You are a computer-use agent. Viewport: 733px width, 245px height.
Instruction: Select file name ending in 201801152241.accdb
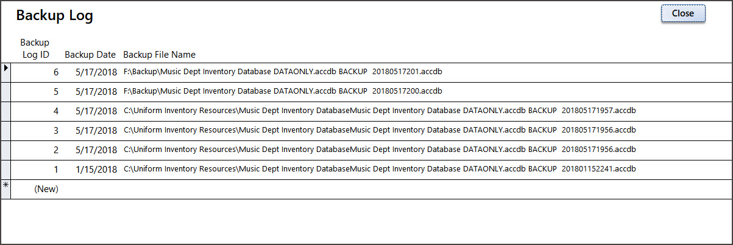(x=380, y=169)
